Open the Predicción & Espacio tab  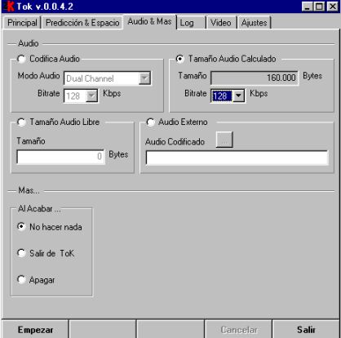82,23
